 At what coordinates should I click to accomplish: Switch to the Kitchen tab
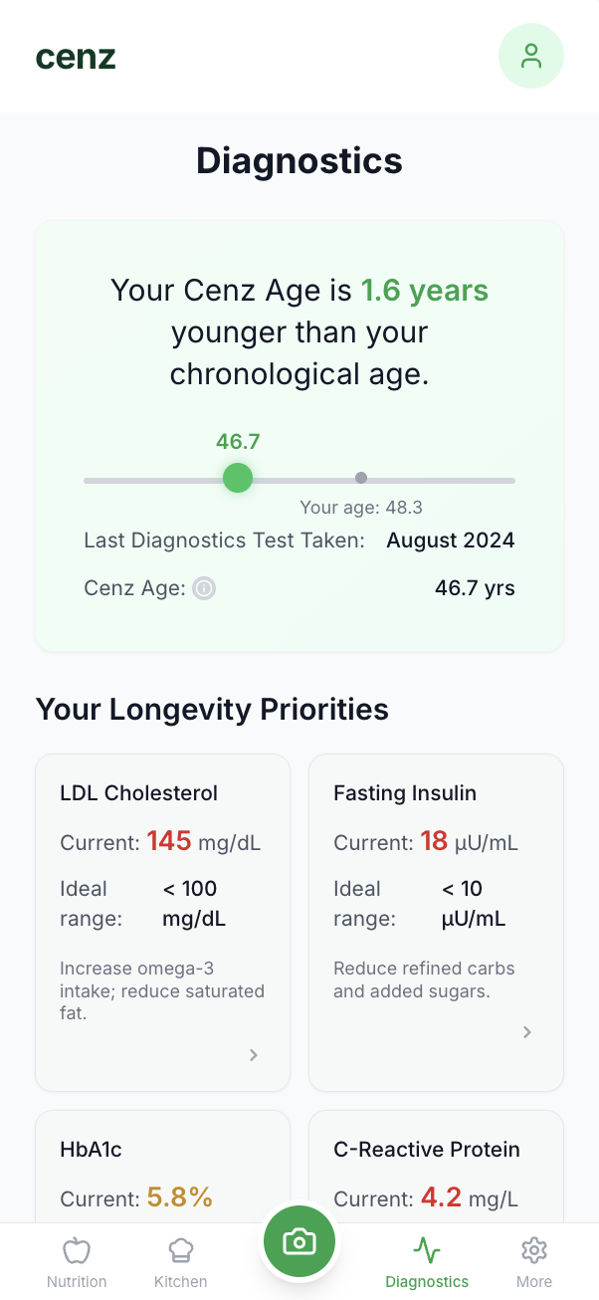click(x=180, y=1260)
